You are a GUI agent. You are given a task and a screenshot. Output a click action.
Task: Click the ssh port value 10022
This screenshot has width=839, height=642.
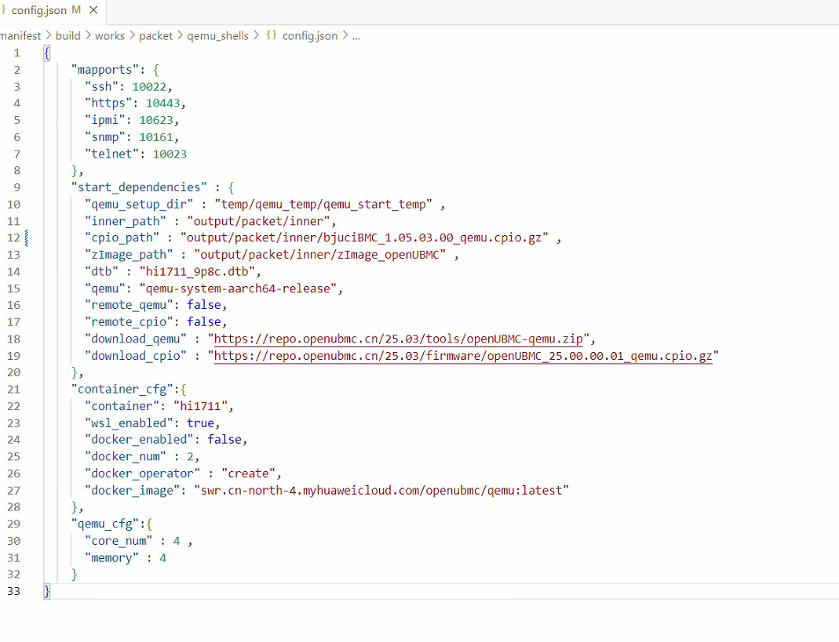point(149,87)
